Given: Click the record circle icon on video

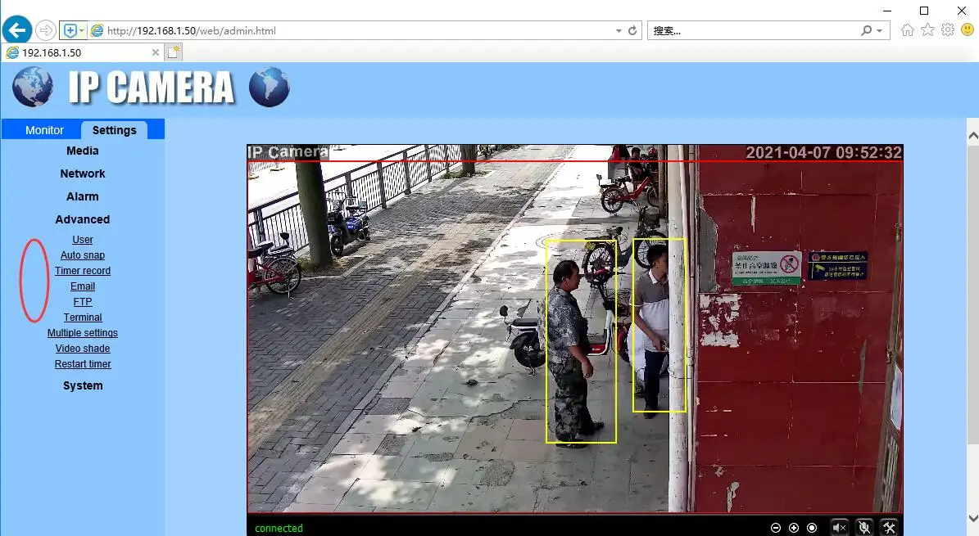Looking at the screenshot, I should click(812, 528).
